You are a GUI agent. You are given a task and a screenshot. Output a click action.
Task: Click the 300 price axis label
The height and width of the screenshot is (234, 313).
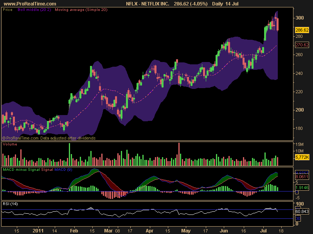(300, 18)
